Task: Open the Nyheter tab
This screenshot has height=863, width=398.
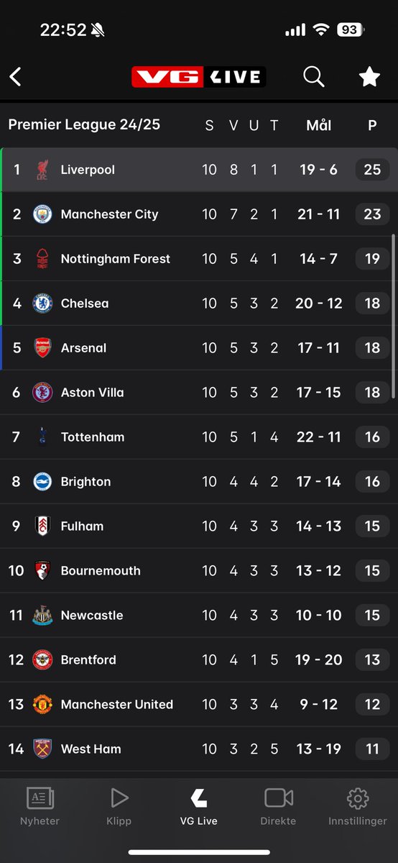Action: click(x=40, y=806)
